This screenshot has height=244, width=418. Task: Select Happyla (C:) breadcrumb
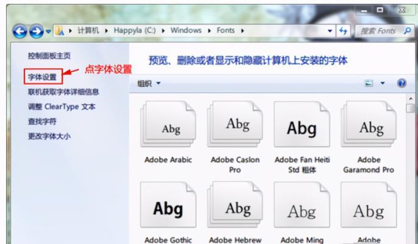135,30
